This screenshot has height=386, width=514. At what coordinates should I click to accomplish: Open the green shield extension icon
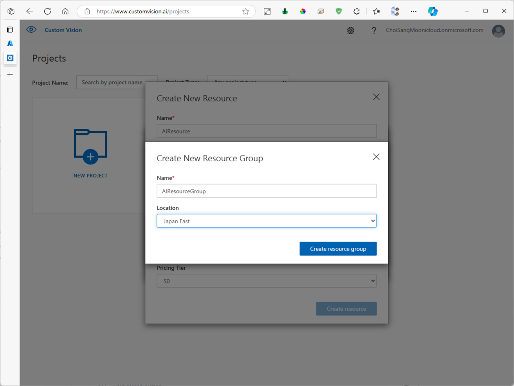pos(339,11)
